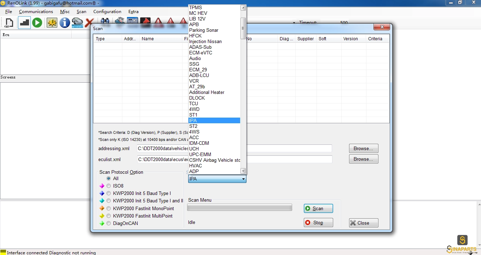The width and height of the screenshot is (481, 255).
Task: Select the DiagOnCAN radio button
Action: point(109,223)
